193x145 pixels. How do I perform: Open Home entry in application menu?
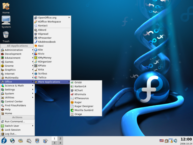pyautogui.click(x=17, y=113)
